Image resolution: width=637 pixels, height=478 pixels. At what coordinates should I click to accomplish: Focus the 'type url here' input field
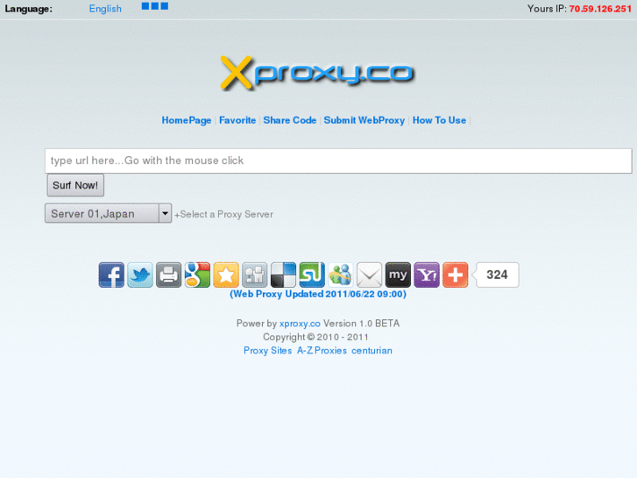pyautogui.click(x=338, y=161)
